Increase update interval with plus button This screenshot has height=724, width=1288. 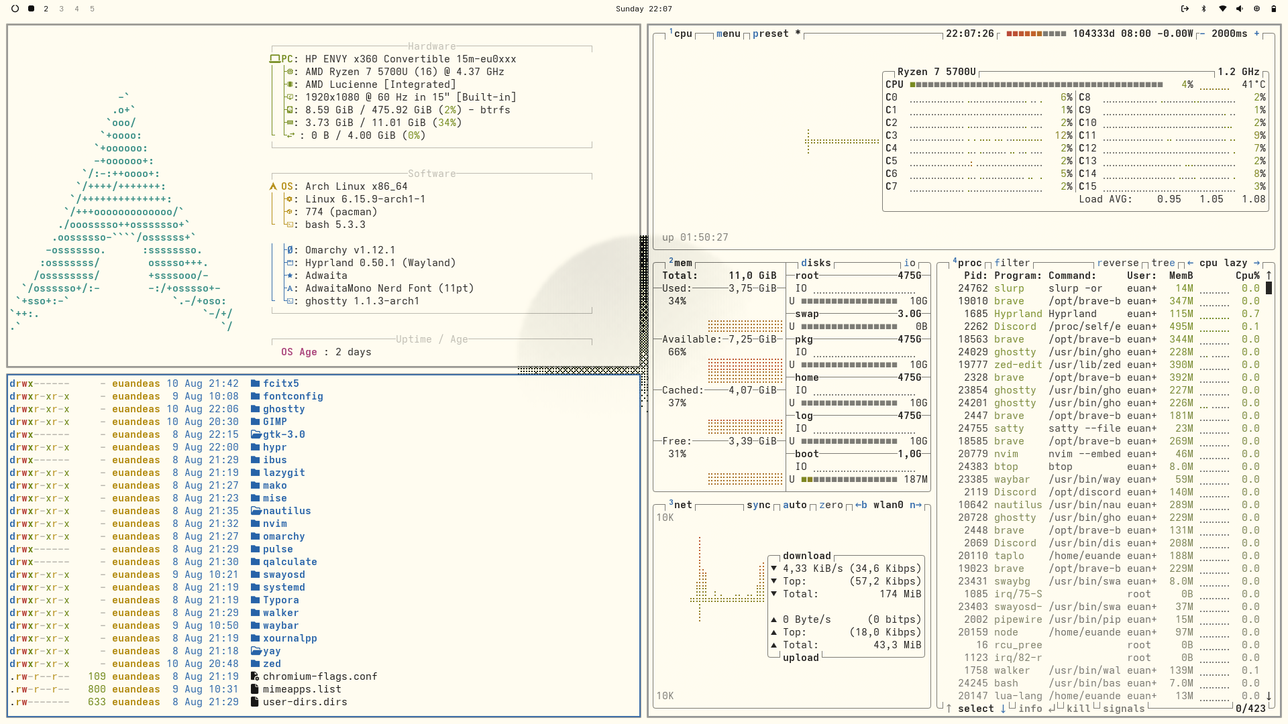(x=1256, y=34)
